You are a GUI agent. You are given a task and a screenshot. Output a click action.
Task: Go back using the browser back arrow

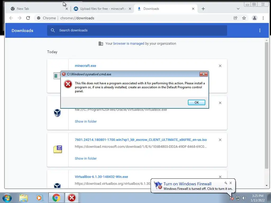(11, 18)
